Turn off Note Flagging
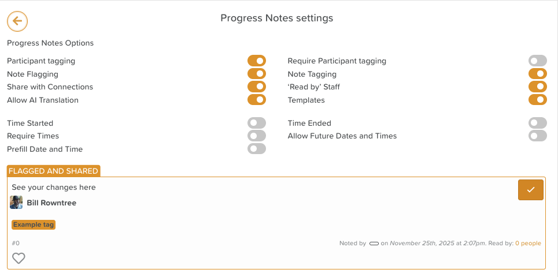558x277 pixels. (x=256, y=74)
